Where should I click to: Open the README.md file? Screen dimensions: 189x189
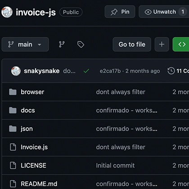pos(39,184)
